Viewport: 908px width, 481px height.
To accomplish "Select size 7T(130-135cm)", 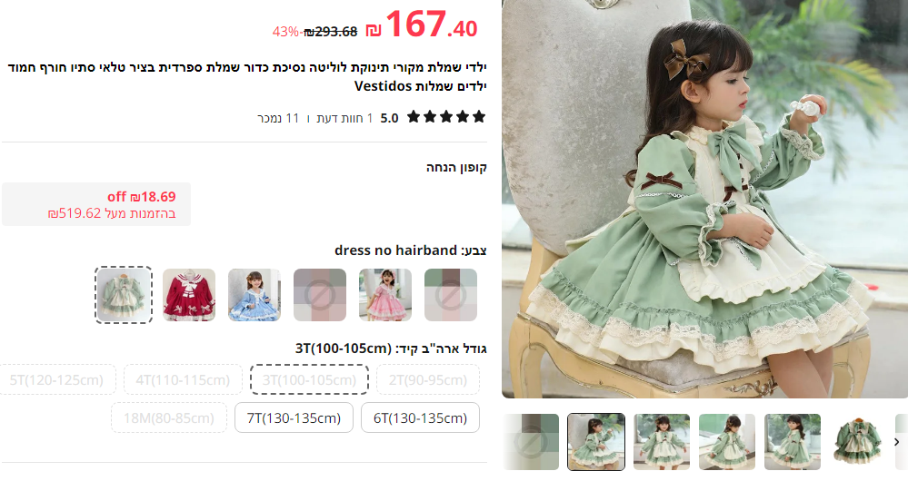I will [294, 417].
